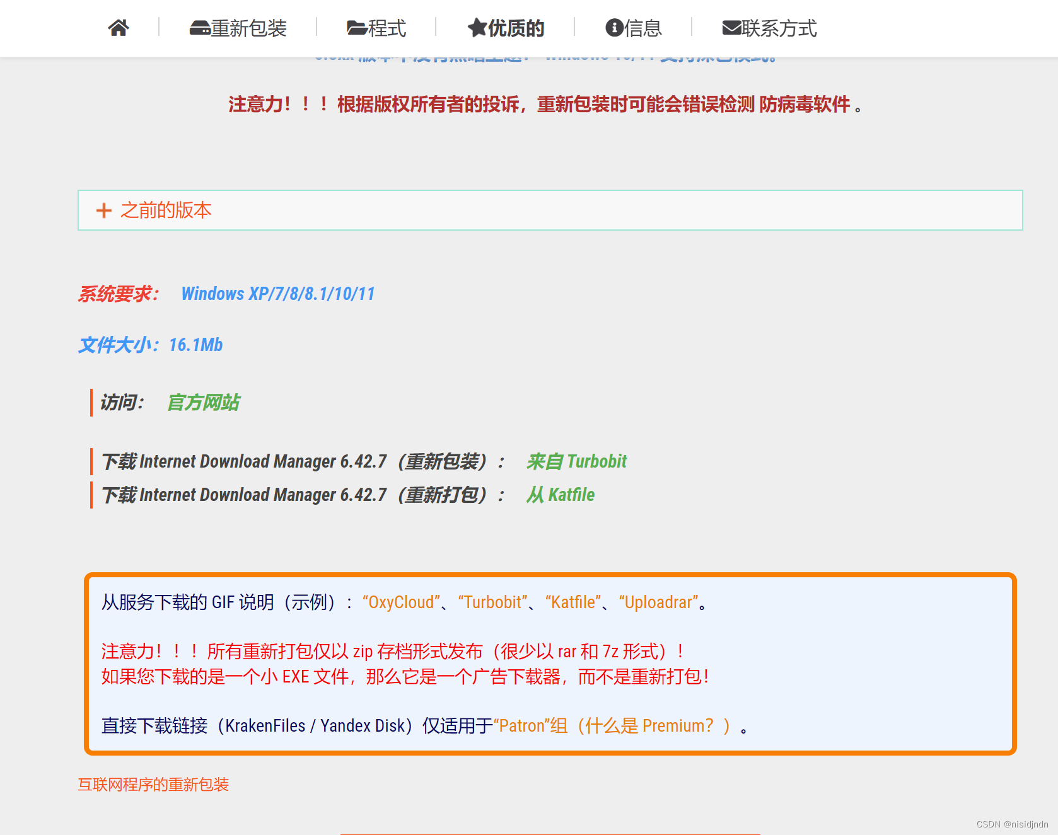
Task: Open the "OxyCloud" GIF instructions link
Action: pos(401,602)
